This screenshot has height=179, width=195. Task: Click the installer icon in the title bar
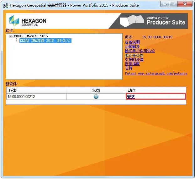coord(6,5)
